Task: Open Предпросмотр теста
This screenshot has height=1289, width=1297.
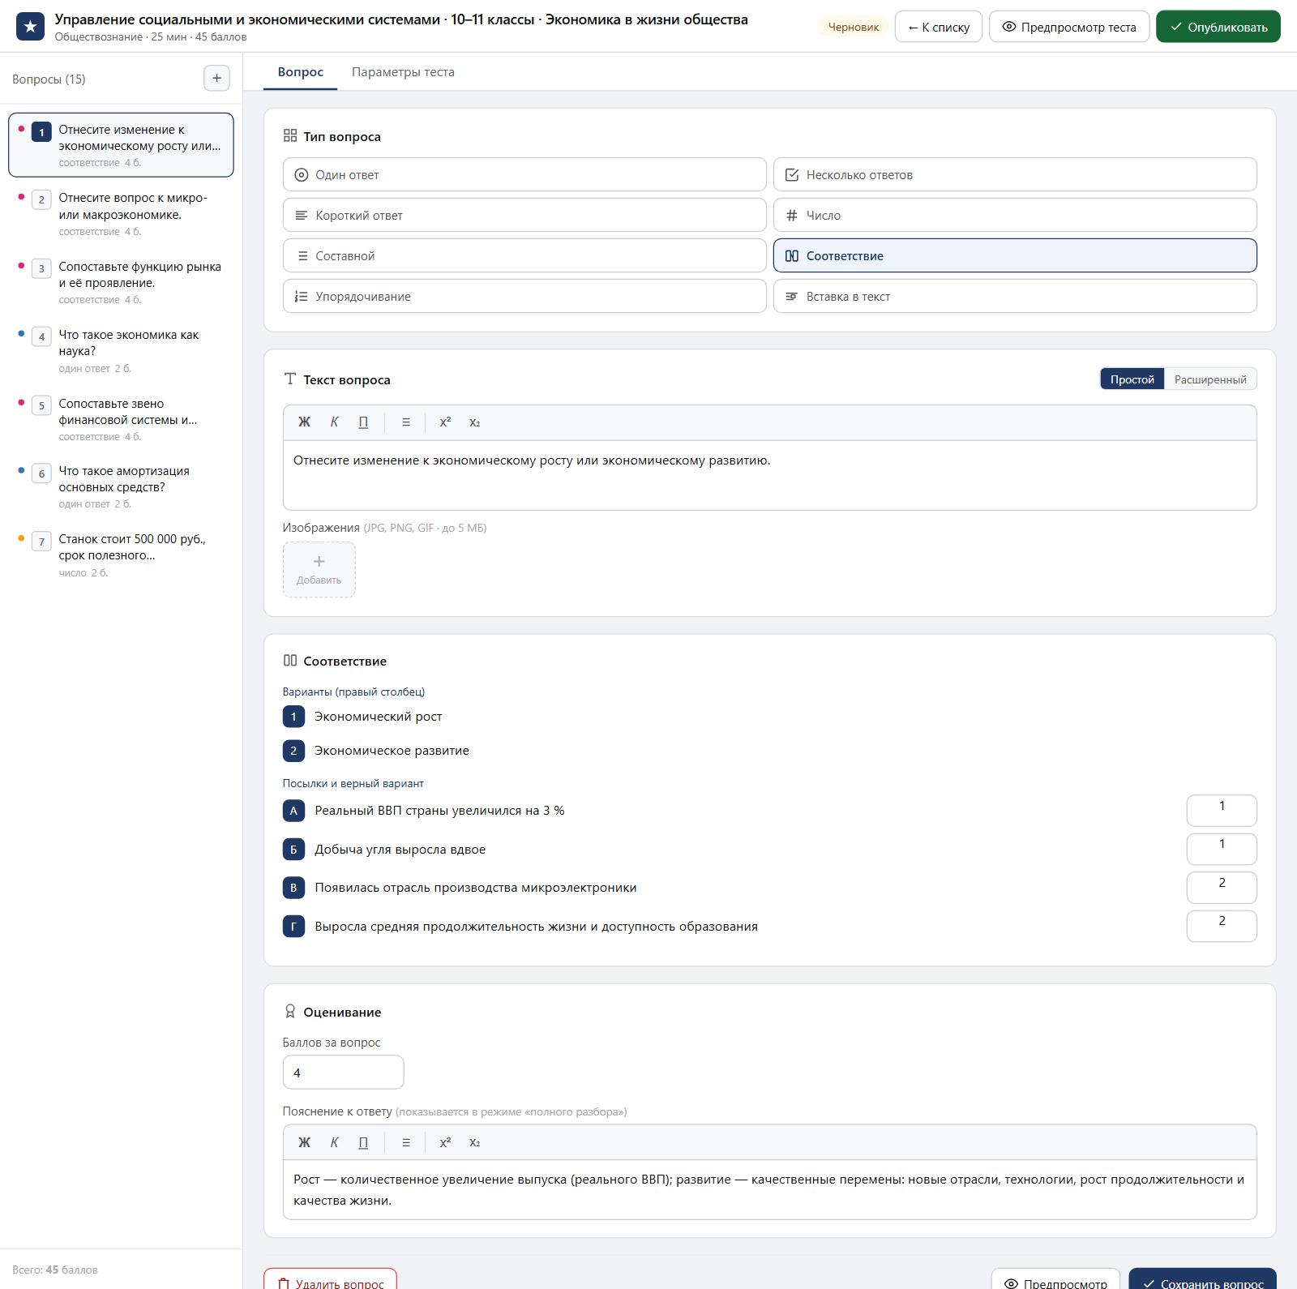Action: (x=1069, y=27)
